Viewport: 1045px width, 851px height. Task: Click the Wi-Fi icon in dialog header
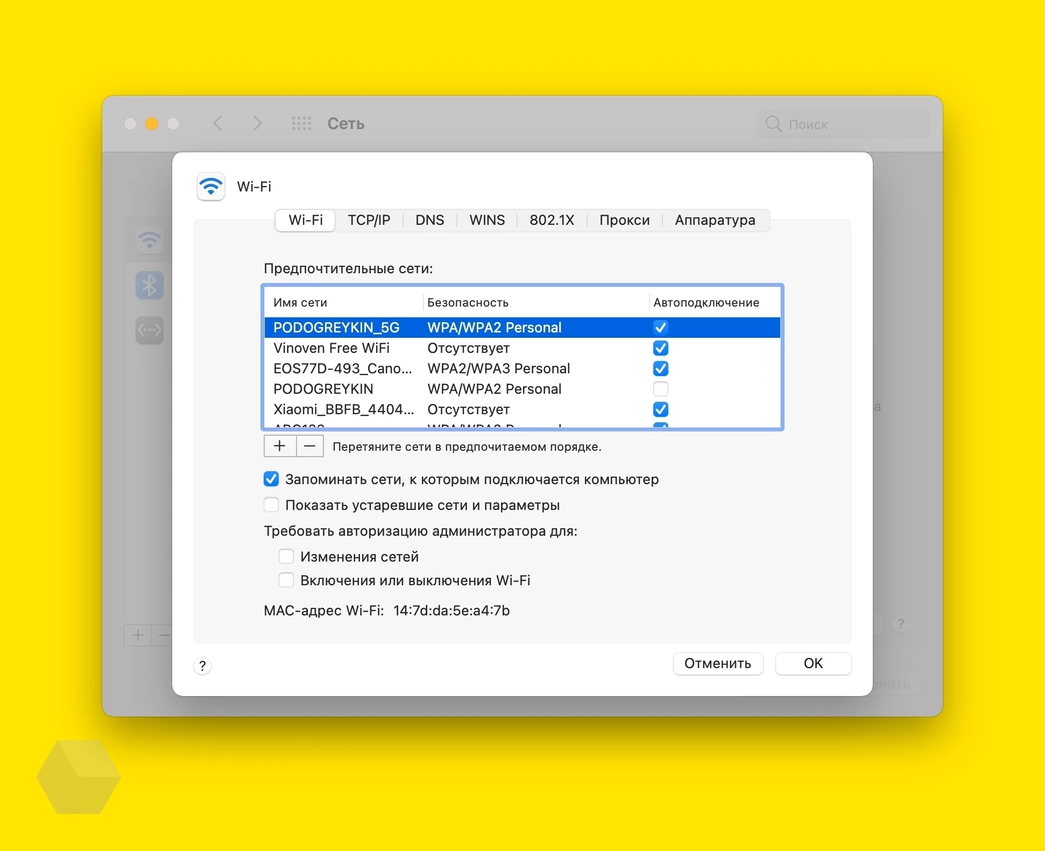210,187
